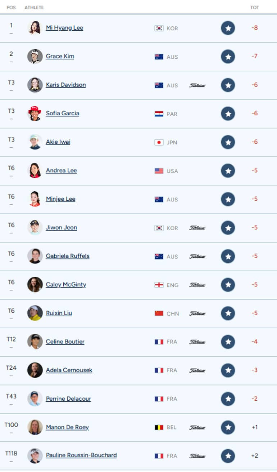Screen dimensions: 277x472
Task: Sort by the POS column header
Action: tap(11, 8)
